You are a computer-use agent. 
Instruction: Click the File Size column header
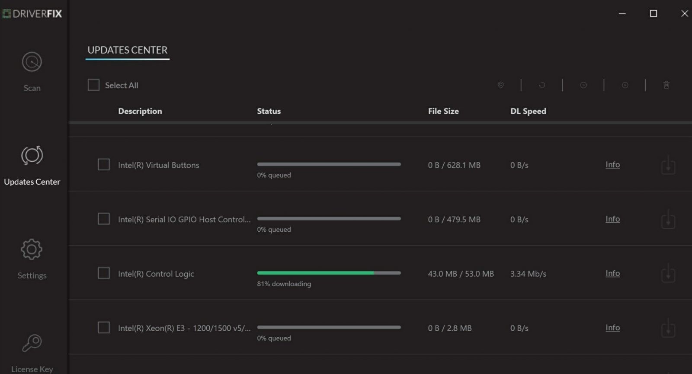click(443, 111)
